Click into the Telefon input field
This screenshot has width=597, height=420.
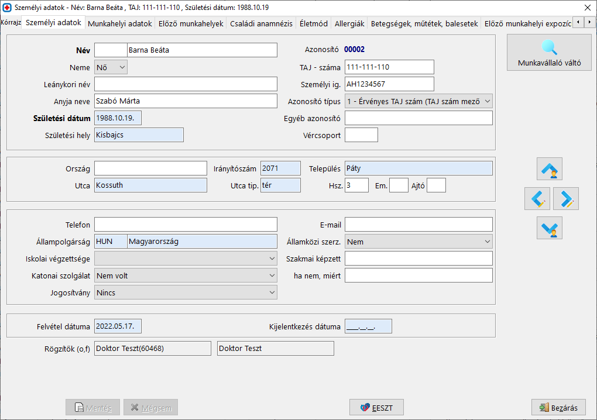[186, 225]
